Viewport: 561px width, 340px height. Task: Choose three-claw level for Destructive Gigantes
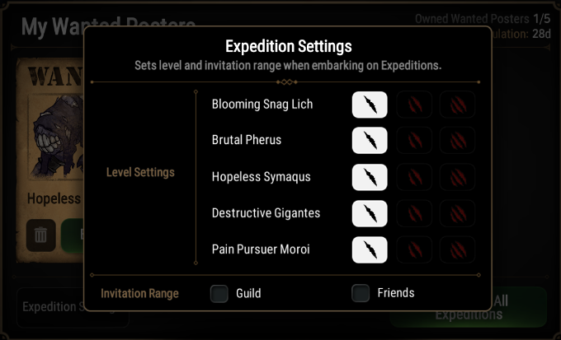point(458,213)
